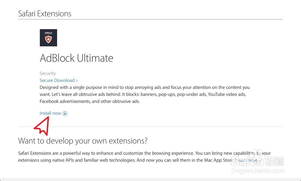The image size is (301, 181).
Task: Click the gray Security category label
Action: pyautogui.click(x=48, y=73)
